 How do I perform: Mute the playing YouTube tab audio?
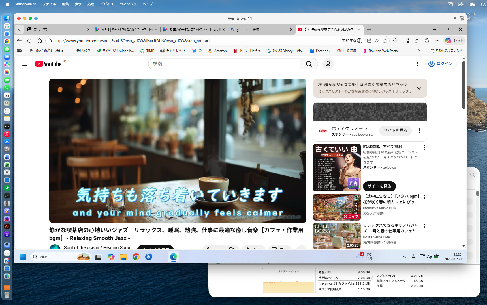(307, 29)
